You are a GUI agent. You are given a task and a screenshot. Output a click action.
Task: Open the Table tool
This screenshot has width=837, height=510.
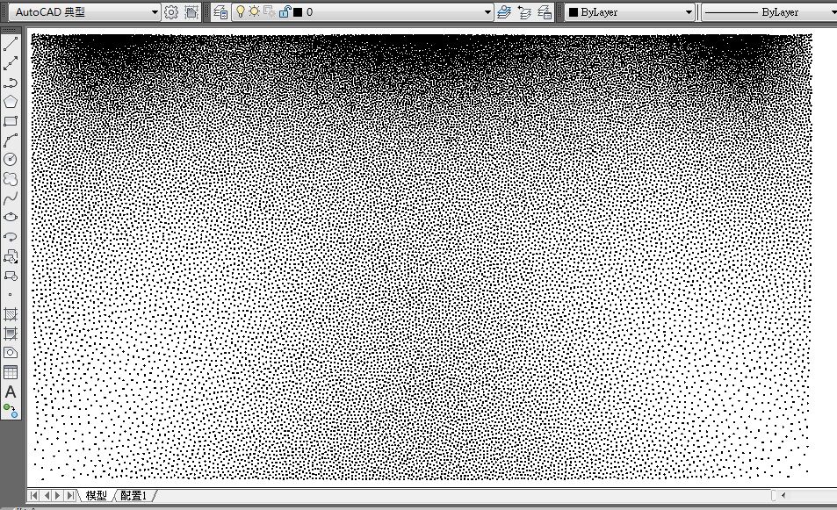[11, 372]
